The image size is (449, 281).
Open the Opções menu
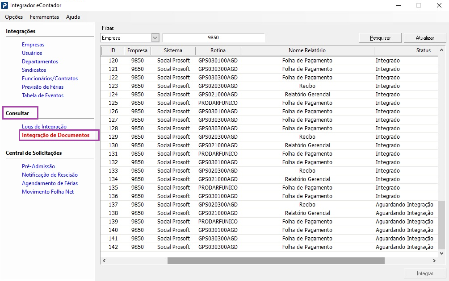pyautogui.click(x=14, y=17)
